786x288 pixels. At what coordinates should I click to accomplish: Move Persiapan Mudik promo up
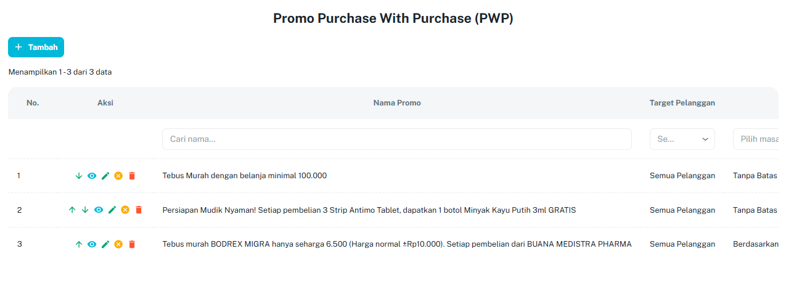(72, 210)
